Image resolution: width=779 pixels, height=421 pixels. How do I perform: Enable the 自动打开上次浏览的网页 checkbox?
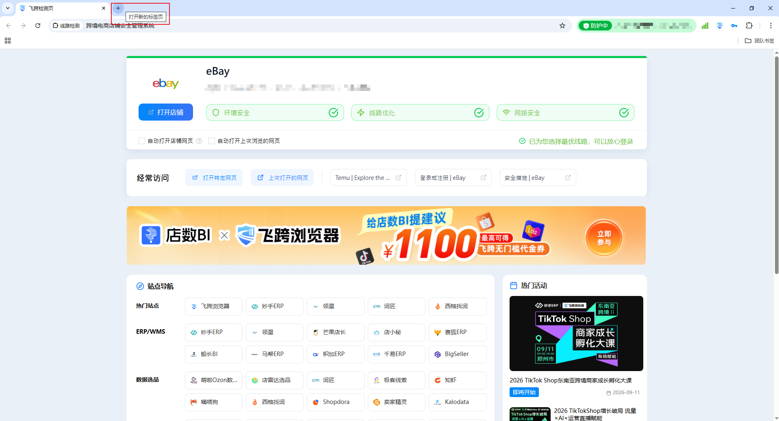pos(212,141)
